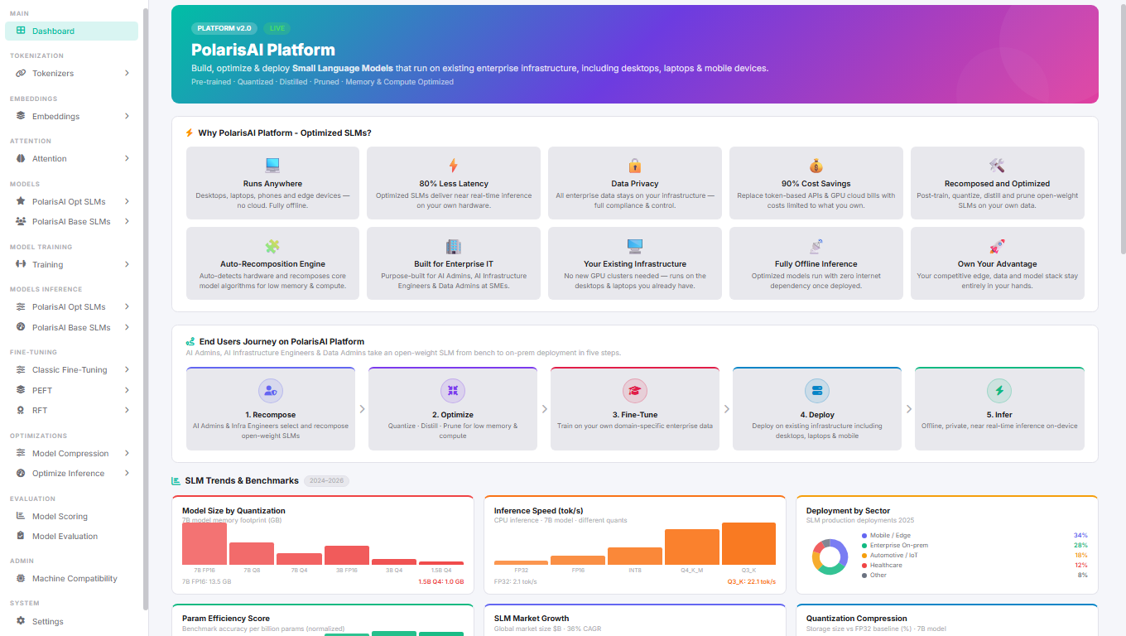Expand the PEFT sidebar chevron
The width and height of the screenshot is (1126, 636).
coord(127,390)
